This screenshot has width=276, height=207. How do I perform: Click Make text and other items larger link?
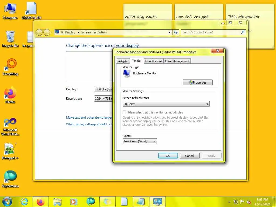(89, 118)
